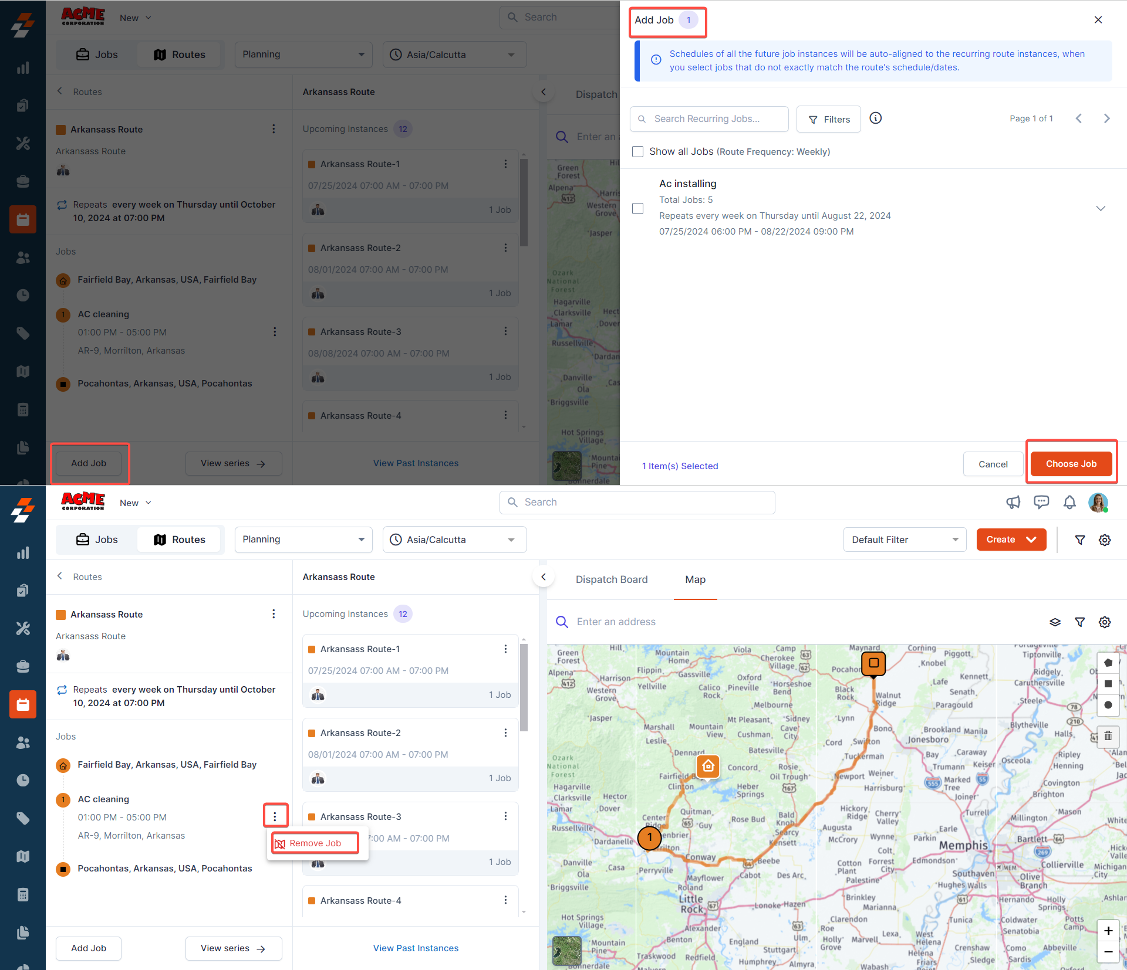Click the Search Recurring Jobs field

[x=709, y=119]
